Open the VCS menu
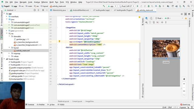 tap(67, 2)
